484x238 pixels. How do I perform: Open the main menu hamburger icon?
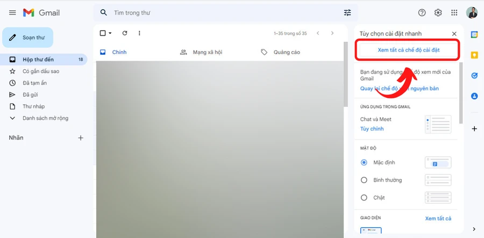(x=12, y=13)
